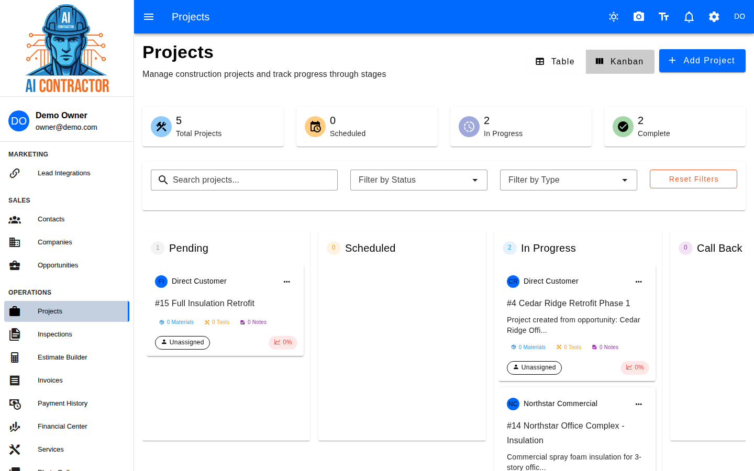The width and height of the screenshot is (754, 471).
Task: Open Estimate Builder in the sidebar
Action: 66,357
